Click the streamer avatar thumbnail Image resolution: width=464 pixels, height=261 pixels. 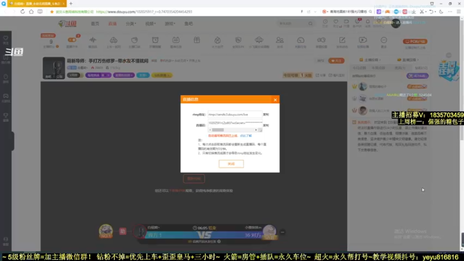53,68
